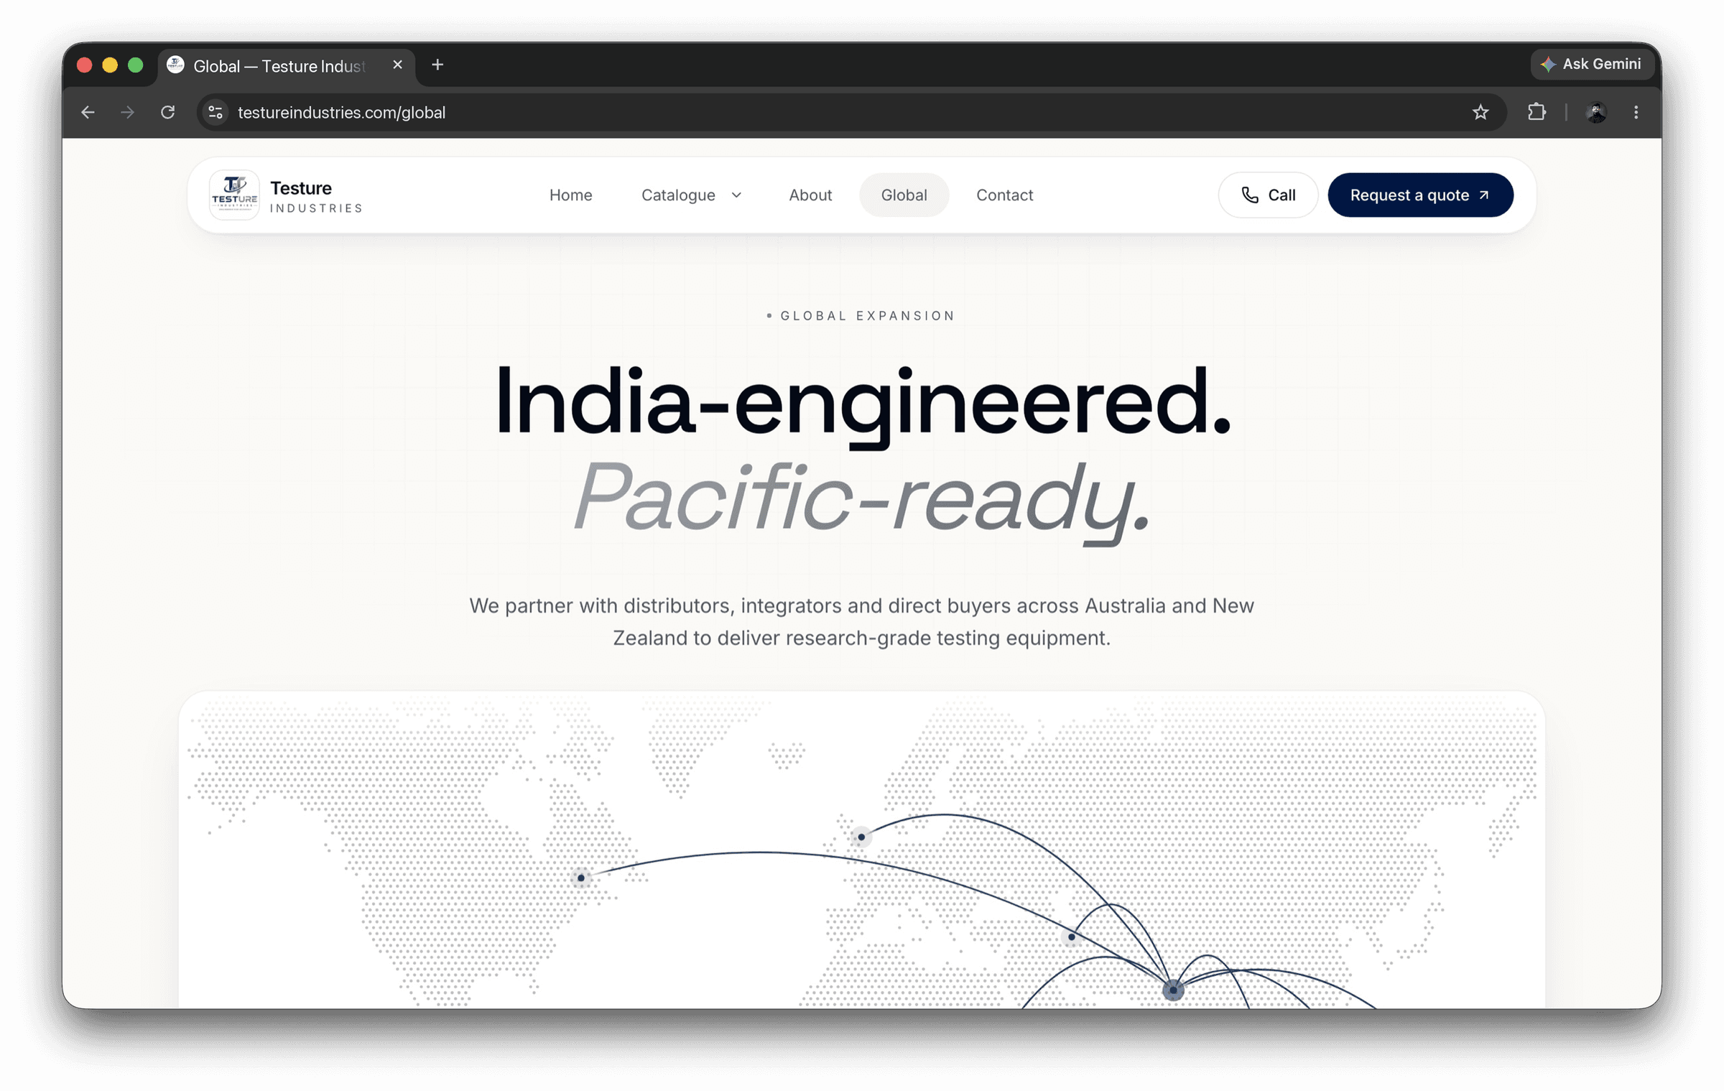
Task: Click the Testure INDUSTRIES brand name
Action: (316, 196)
